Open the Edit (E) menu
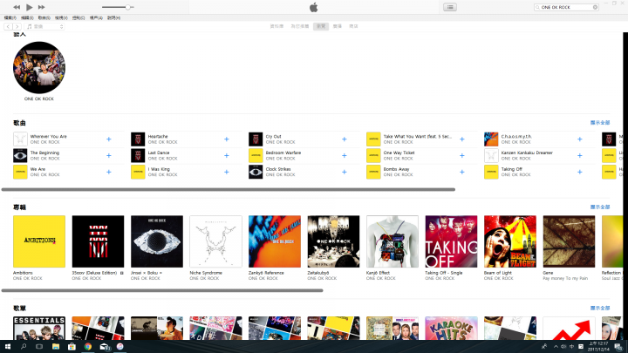628x353 pixels. (27, 17)
